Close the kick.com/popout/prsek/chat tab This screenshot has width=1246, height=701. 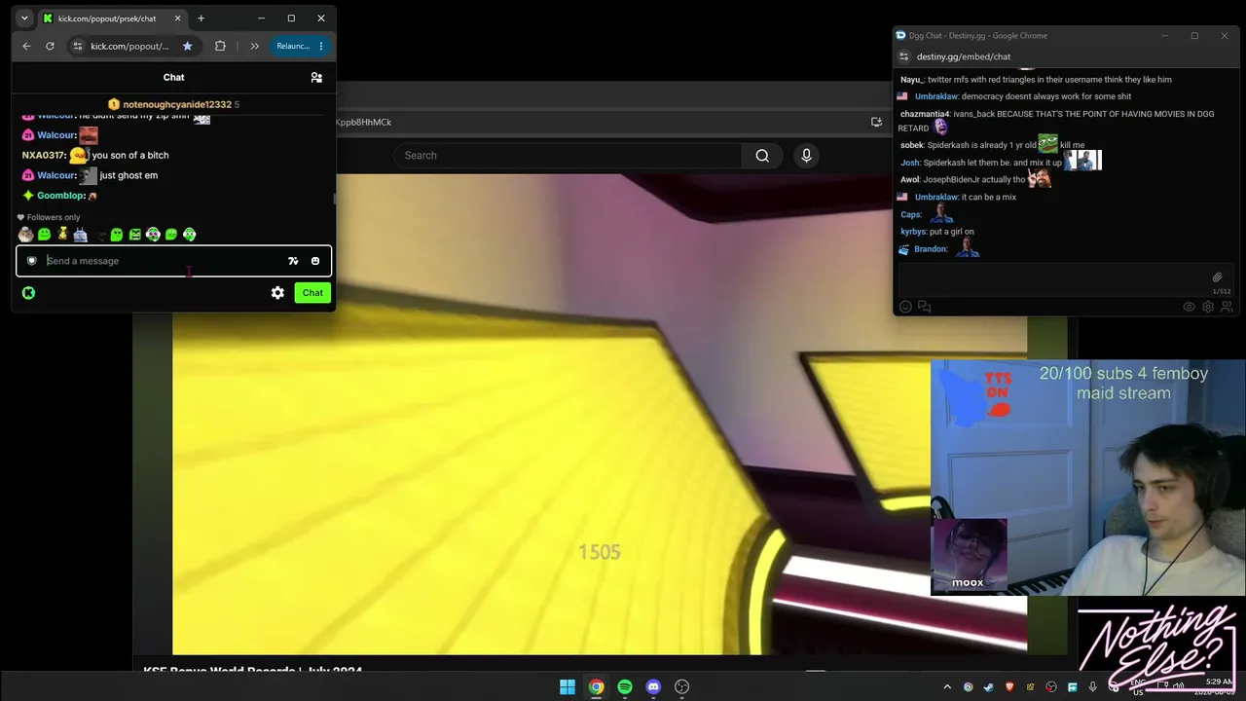click(x=177, y=18)
